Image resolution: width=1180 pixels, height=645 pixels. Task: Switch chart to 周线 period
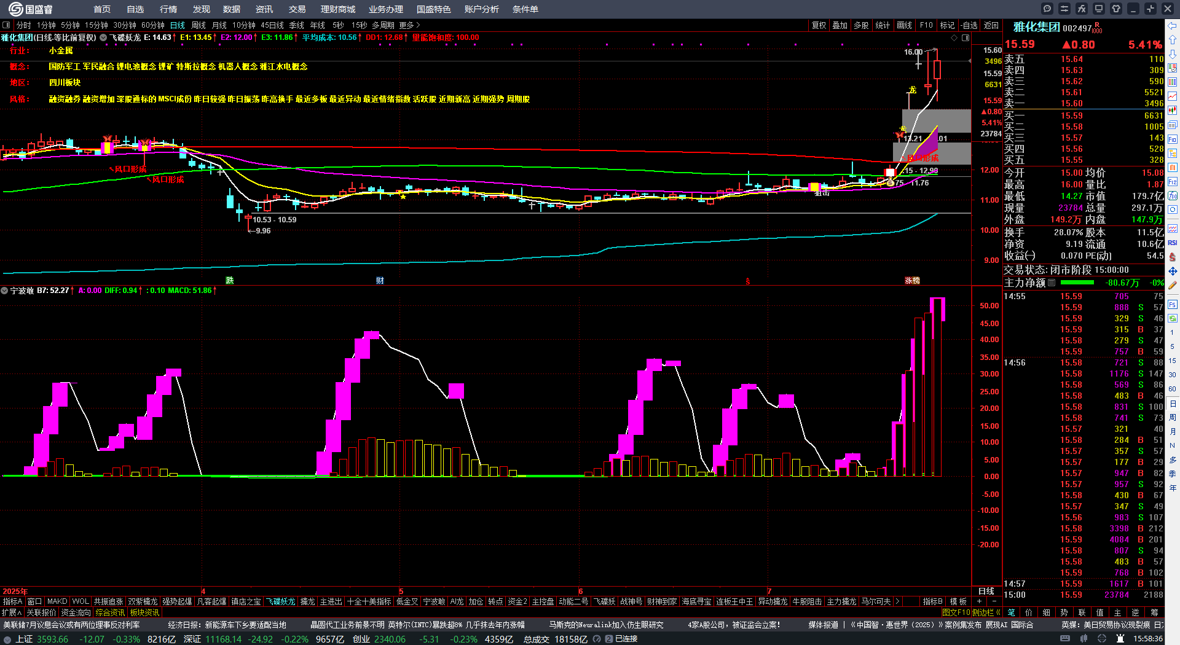(199, 25)
